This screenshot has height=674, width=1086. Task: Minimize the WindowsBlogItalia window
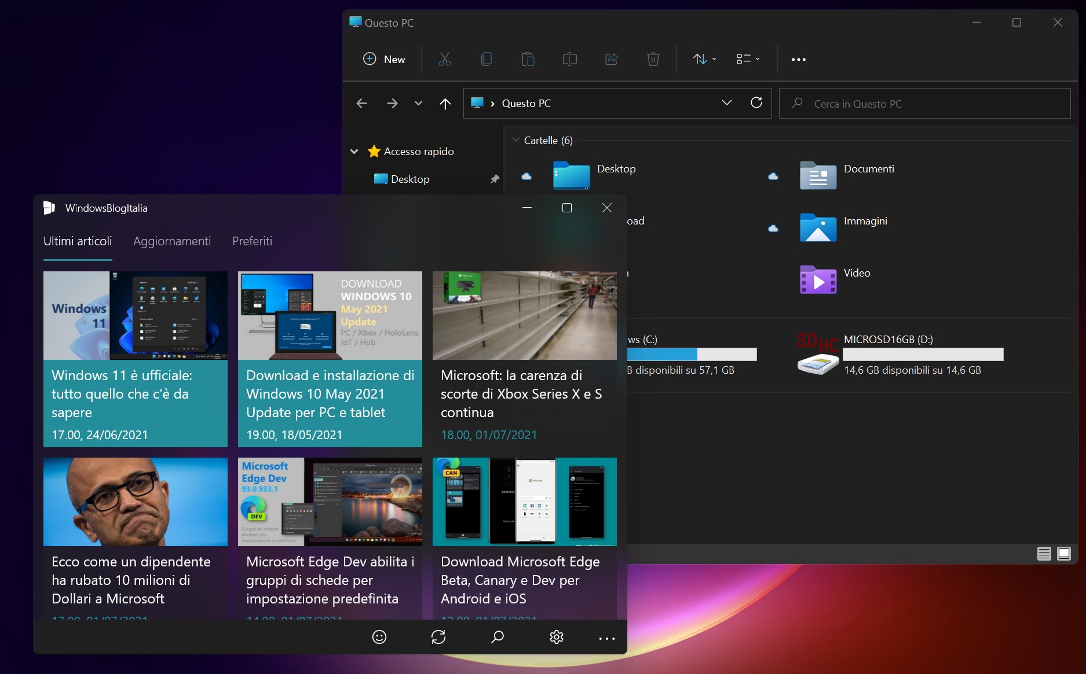[x=527, y=208]
